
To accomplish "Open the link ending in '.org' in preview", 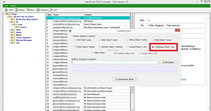I will point(183,79).
